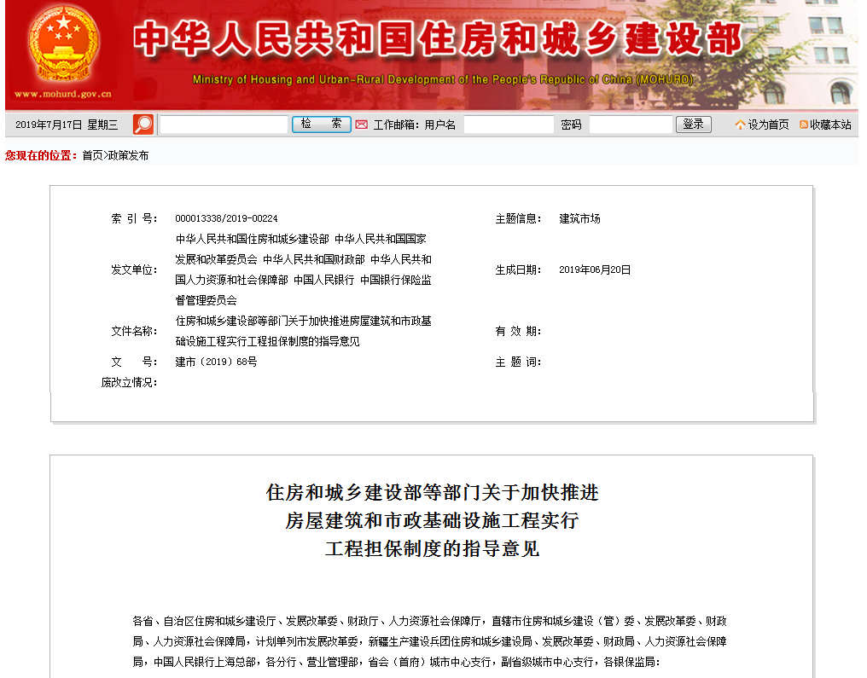Click the red envelope mail icon
The height and width of the screenshot is (678, 867).
tap(362, 125)
